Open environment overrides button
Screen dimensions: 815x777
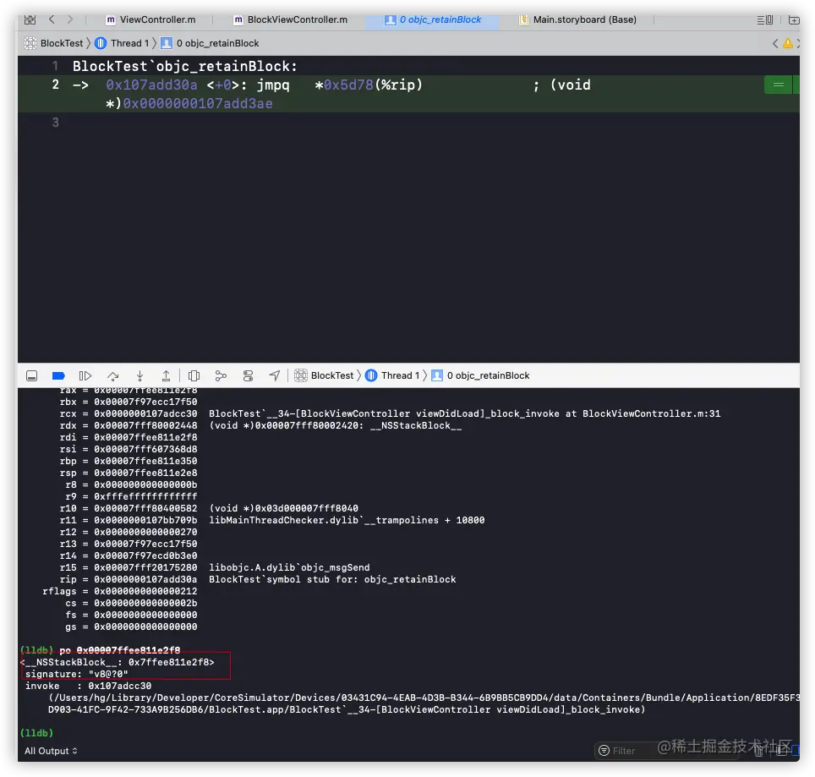pos(248,375)
